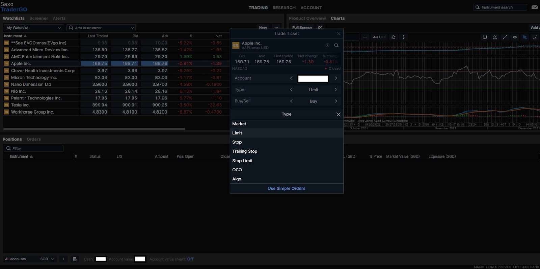The height and width of the screenshot is (269, 540).
Task: Toggle Account value shield Off setting
Action: pos(190,259)
